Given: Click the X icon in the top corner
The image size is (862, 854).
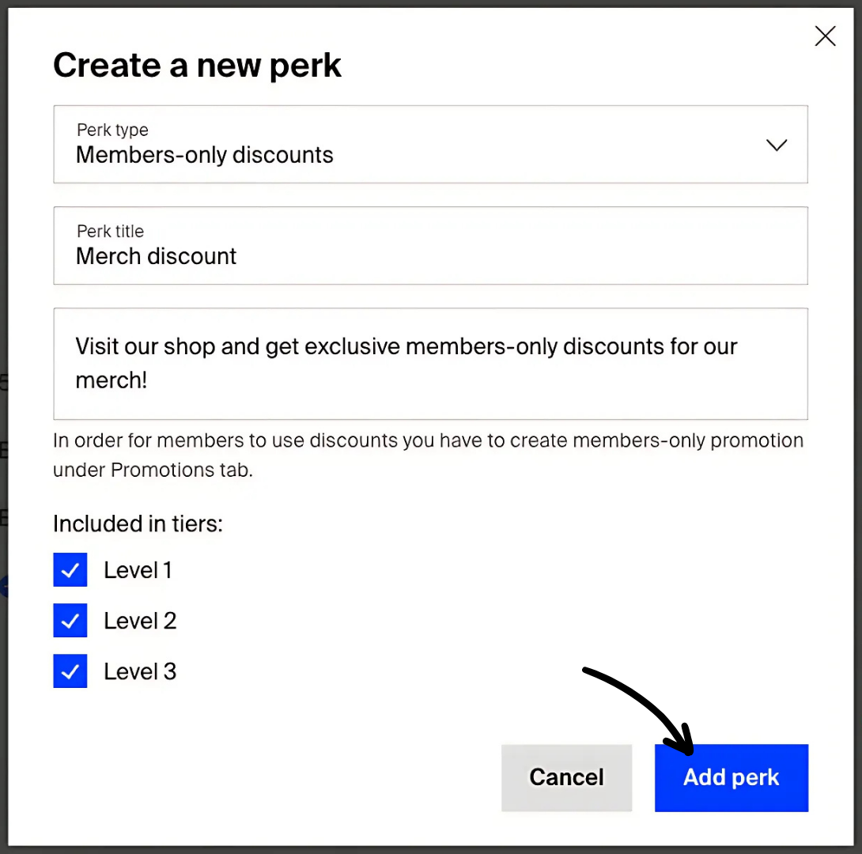Looking at the screenshot, I should [x=825, y=36].
